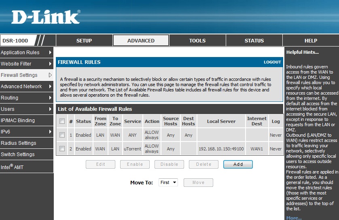
Task: Click the Enable button
Action: [135, 164]
